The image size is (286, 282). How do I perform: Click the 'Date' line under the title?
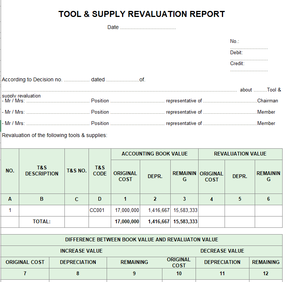[x=141, y=27]
